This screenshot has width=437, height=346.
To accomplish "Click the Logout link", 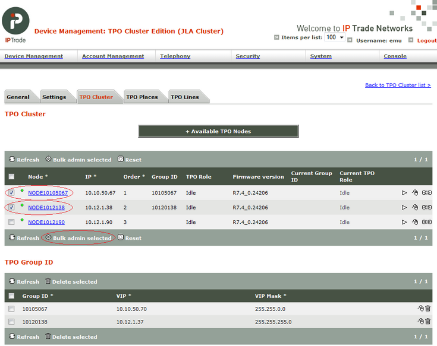I will [x=427, y=40].
